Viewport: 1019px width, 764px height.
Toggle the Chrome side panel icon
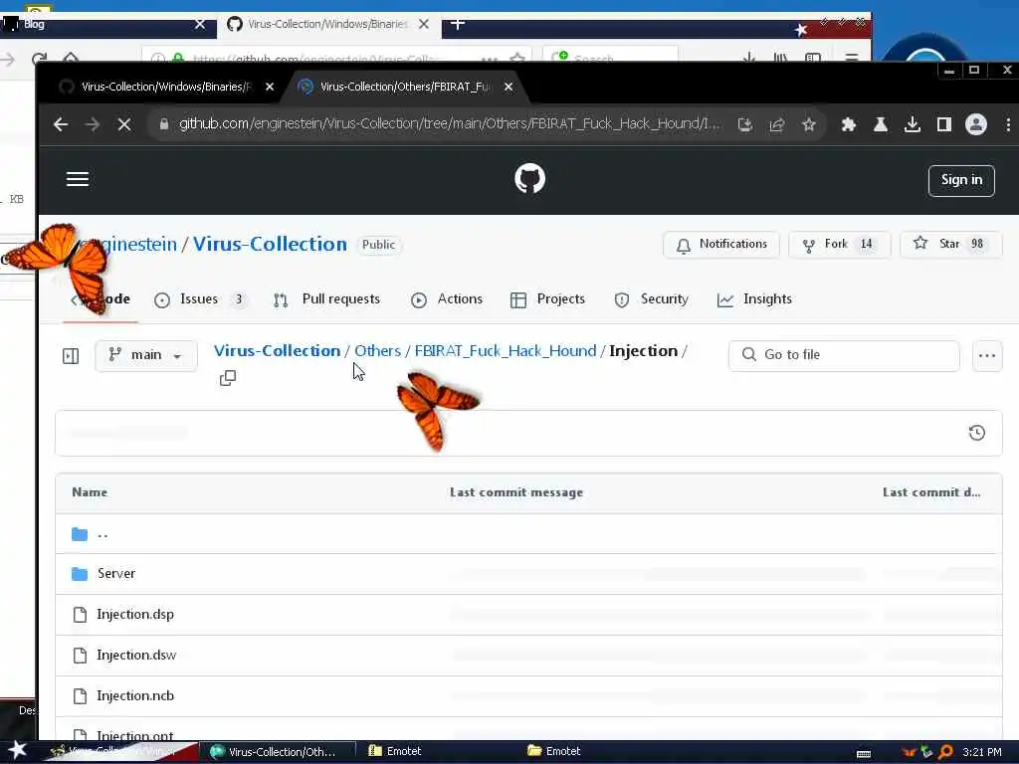coord(944,124)
